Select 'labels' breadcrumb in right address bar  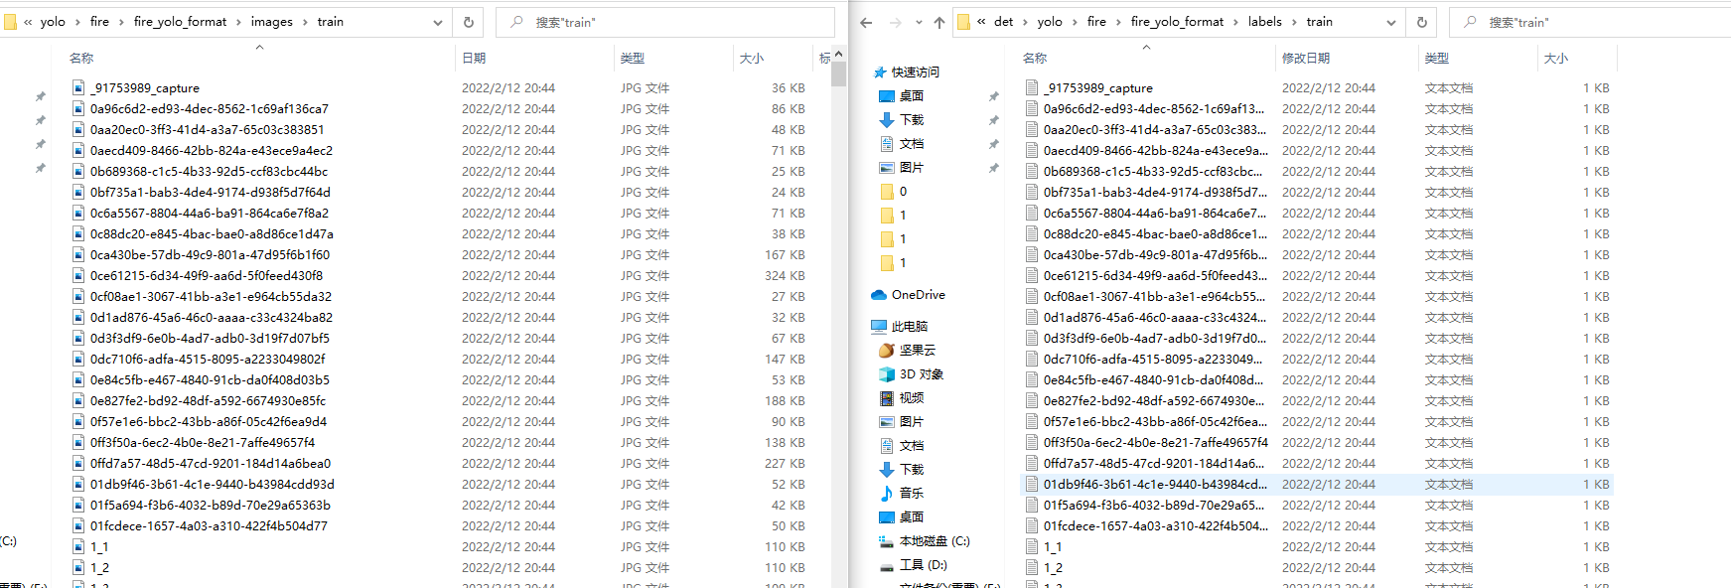(x=1264, y=22)
